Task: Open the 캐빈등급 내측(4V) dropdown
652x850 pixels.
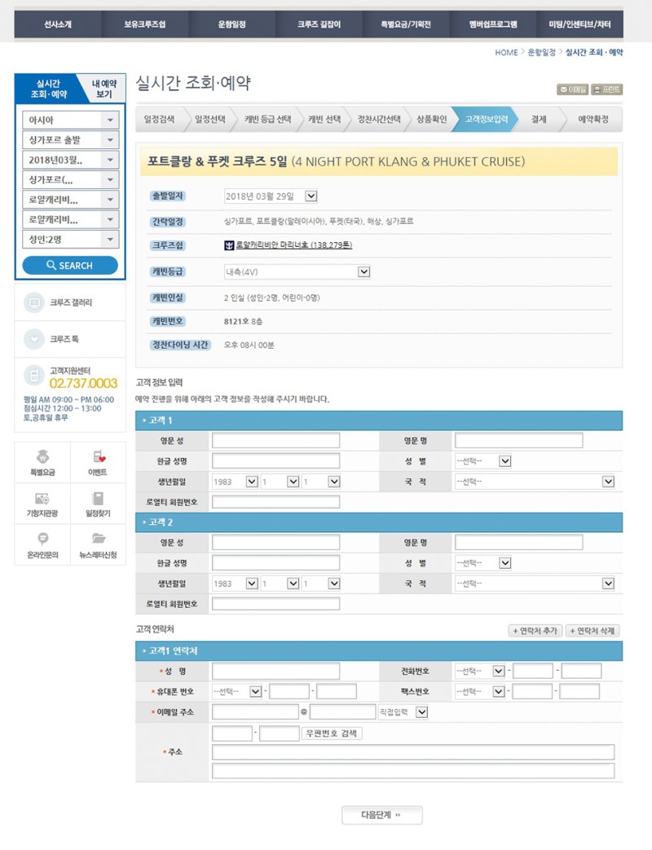Action: click(x=364, y=271)
